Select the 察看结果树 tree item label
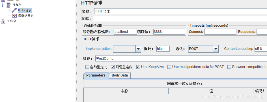Screen dimensions: 267x102 [26, 16]
